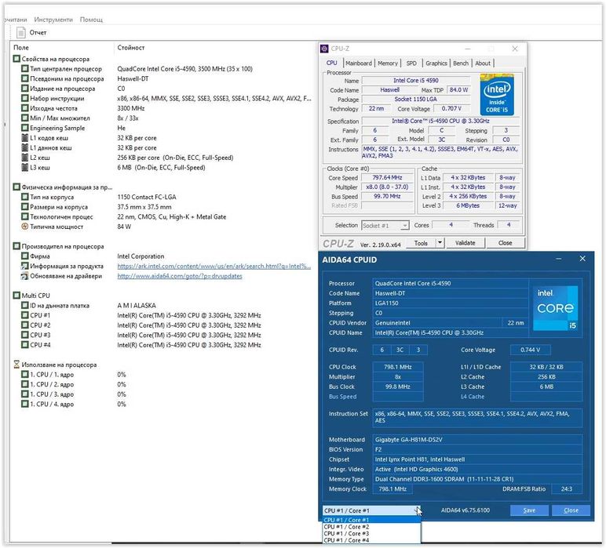This screenshot has height=548, width=606.
Task: Switch to the Memory tab in CPU-Z
Action: coord(388,64)
